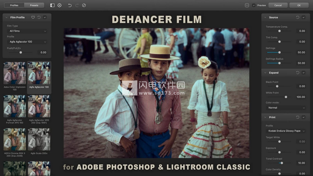
Task: Select the AGFA Chrome RSX II 200 thumbnail
Action: [15, 139]
